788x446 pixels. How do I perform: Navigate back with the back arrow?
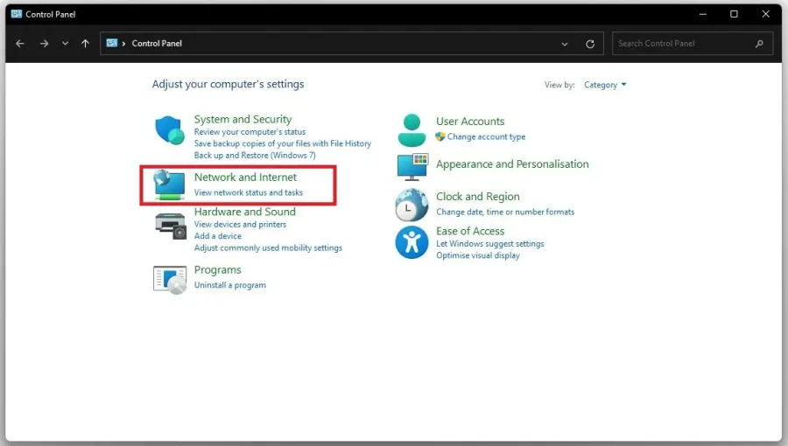click(20, 44)
